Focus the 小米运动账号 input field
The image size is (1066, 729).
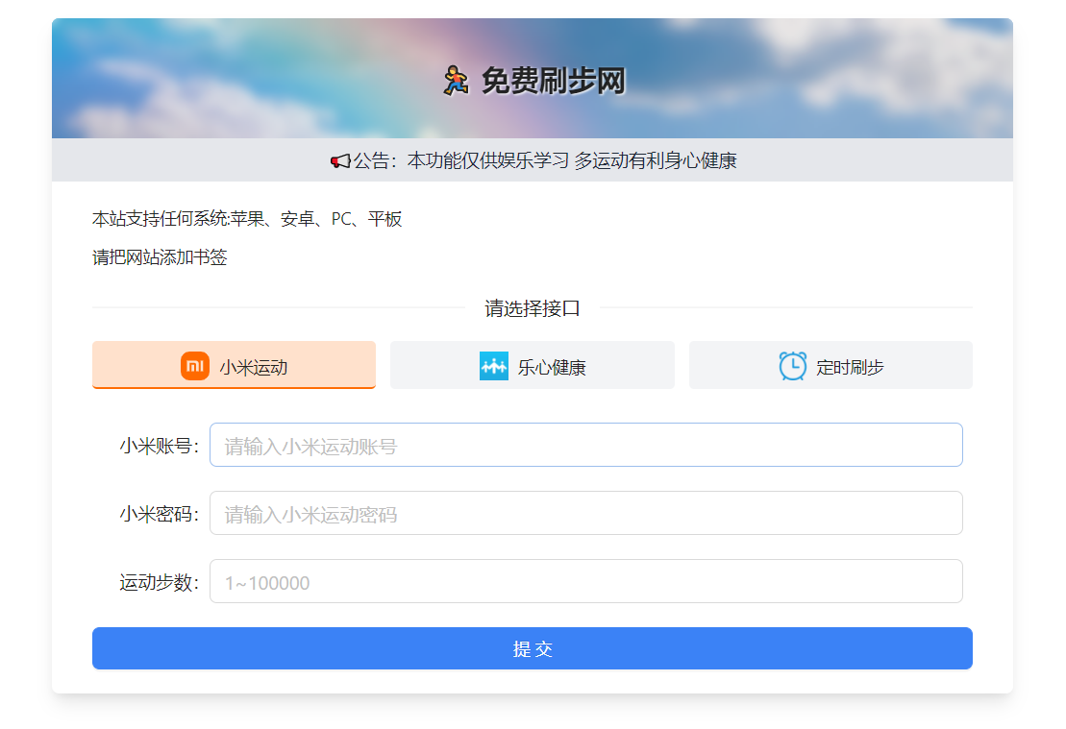coord(585,446)
